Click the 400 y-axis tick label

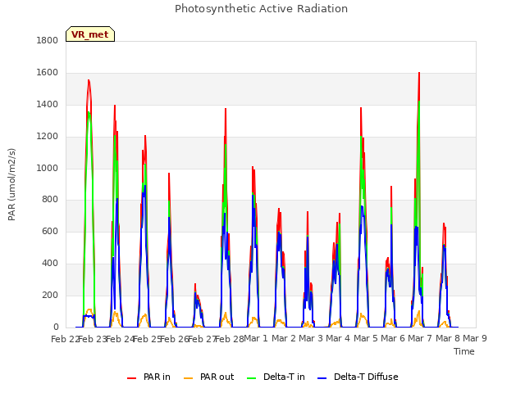50,264
